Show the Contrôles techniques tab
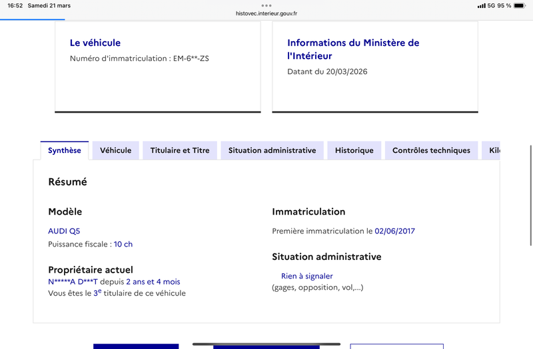Image resolution: width=533 pixels, height=349 pixels. point(431,150)
